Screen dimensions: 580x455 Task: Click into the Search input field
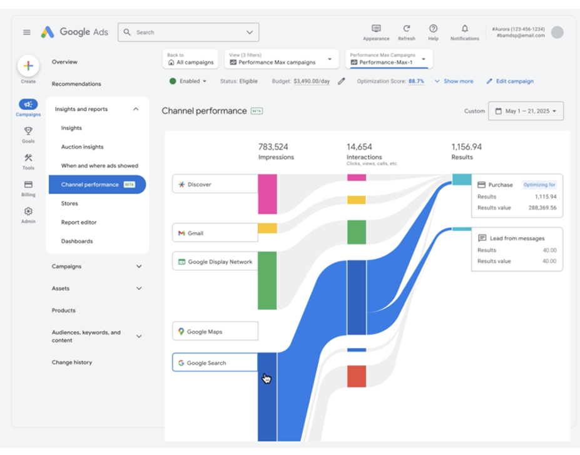pyautogui.click(x=188, y=32)
